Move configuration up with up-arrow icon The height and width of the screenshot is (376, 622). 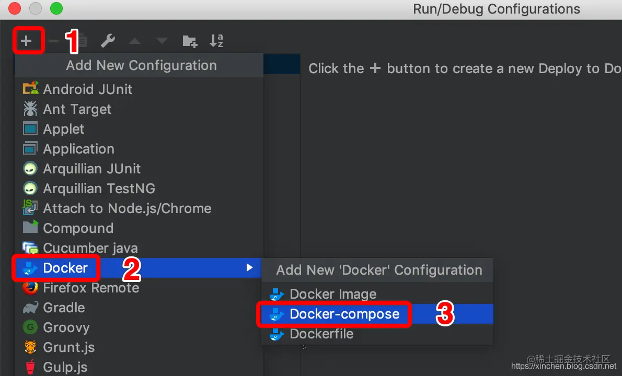[x=135, y=40]
